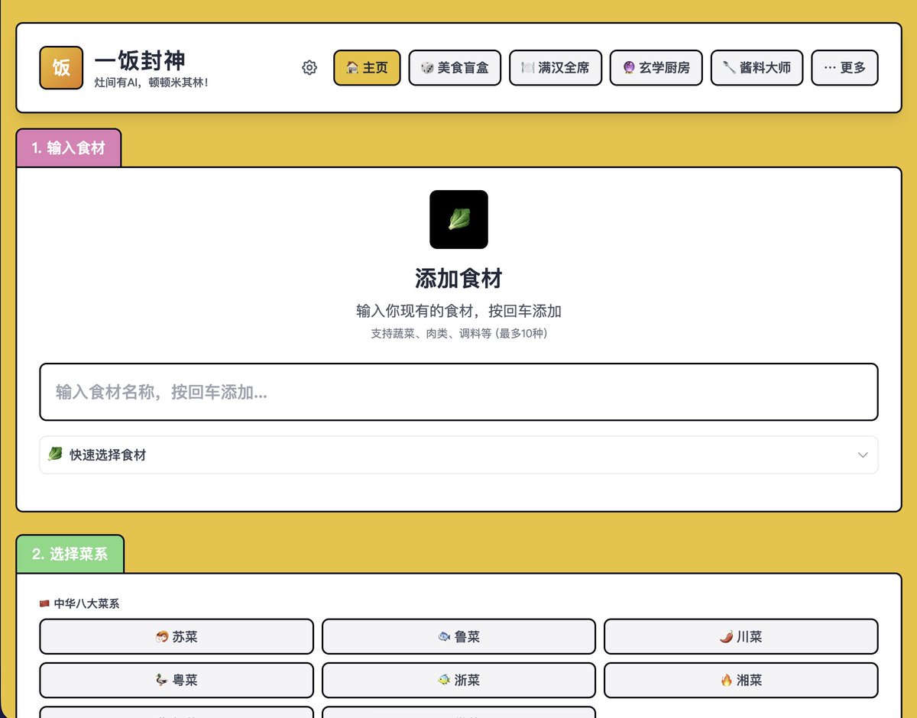Click the 2. 选择菜系 step label
Image resolution: width=917 pixels, height=718 pixels.
pyautogui.click(x=70, y=555)
